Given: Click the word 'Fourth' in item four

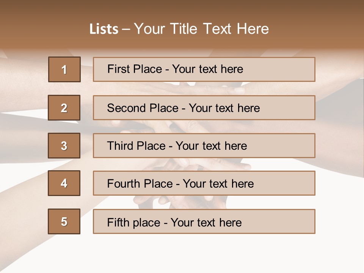Looking at the screenshot, I should (x=124, y=184).
